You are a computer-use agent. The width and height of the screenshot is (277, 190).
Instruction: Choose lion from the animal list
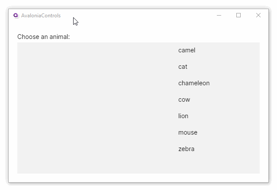[x=183, y=116]
